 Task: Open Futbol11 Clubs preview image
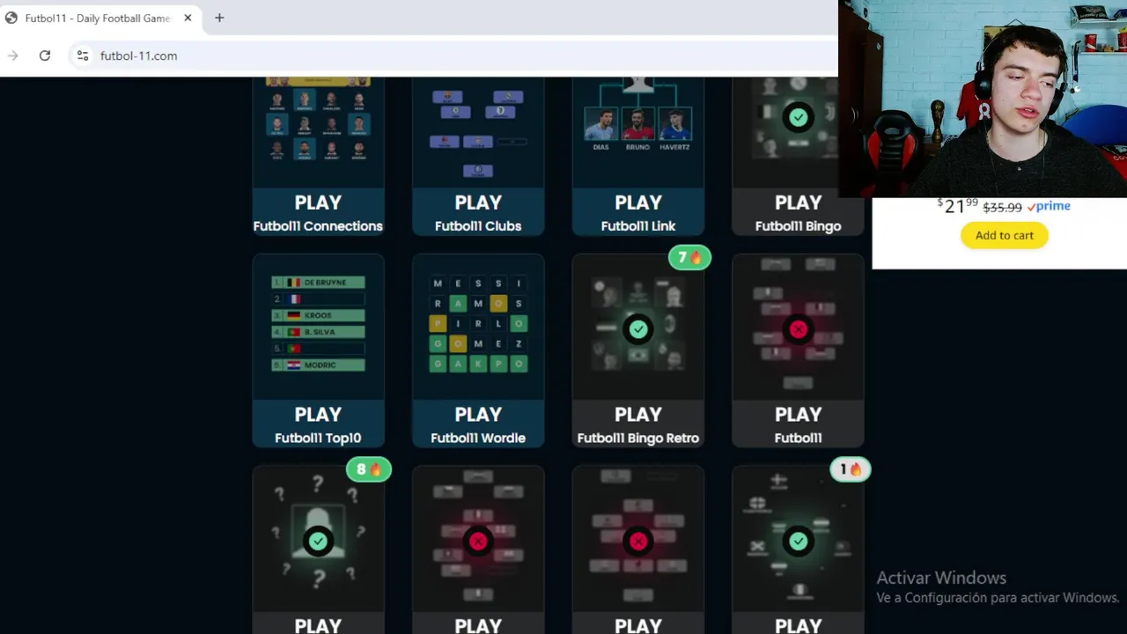pyautogui.click(x=478, y=130)
